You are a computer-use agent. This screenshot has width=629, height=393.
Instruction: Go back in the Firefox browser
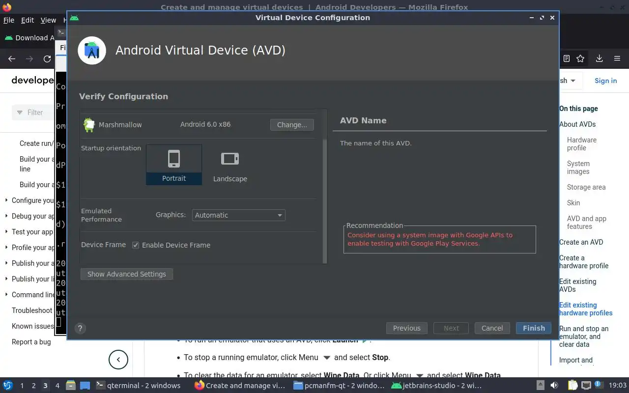pos(12,59)
